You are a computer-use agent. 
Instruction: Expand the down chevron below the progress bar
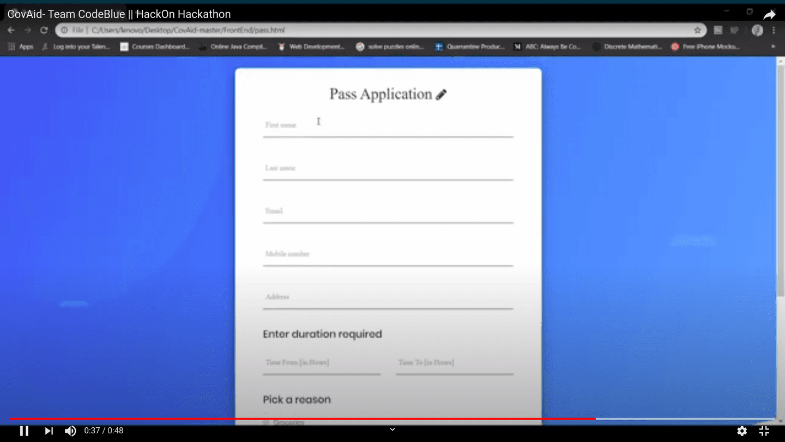(392, 429)
